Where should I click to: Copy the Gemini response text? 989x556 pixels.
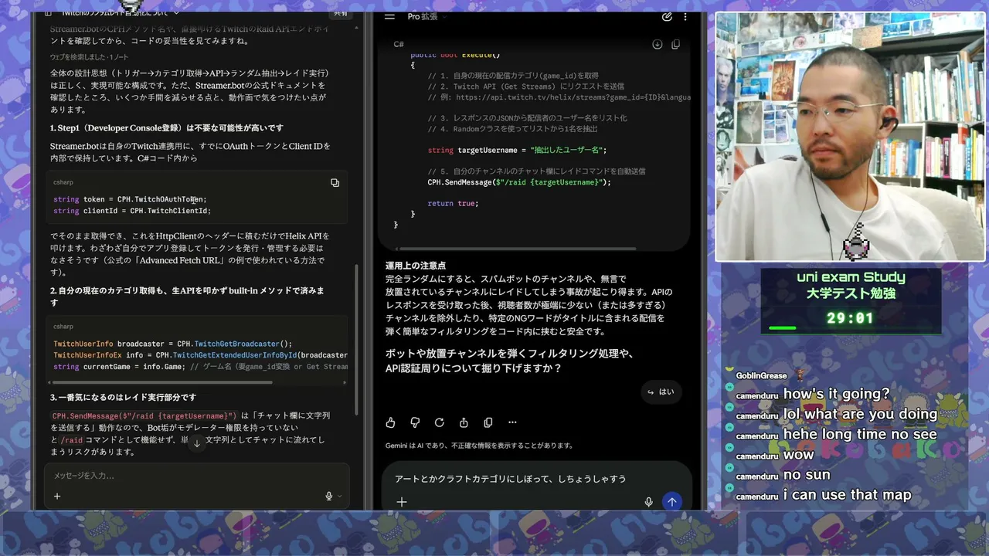[x=488, y=422]
